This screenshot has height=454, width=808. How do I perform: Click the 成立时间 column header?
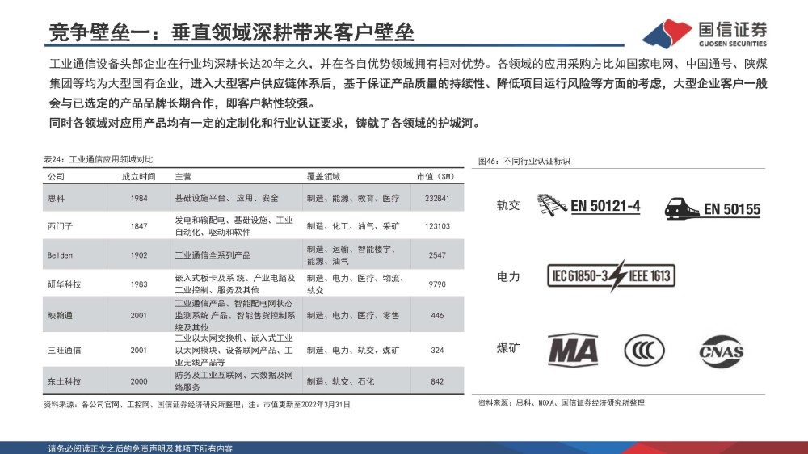pyautogui.click(x=139, y=176)
